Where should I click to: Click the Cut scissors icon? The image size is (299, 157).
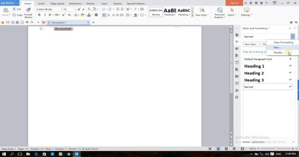(x=14, y=9)
